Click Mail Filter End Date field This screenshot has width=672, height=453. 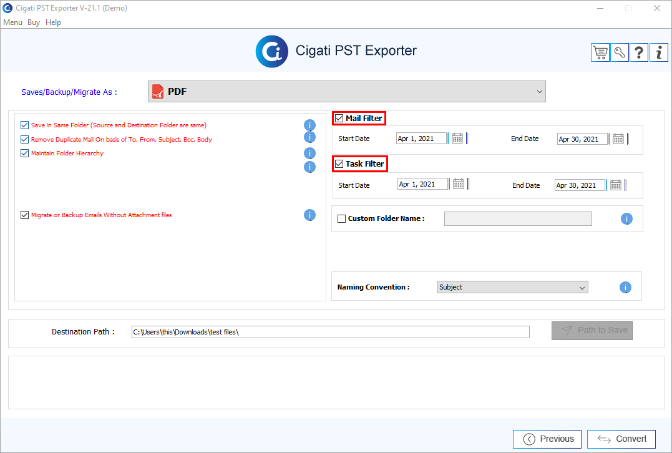tap(582, 139)
